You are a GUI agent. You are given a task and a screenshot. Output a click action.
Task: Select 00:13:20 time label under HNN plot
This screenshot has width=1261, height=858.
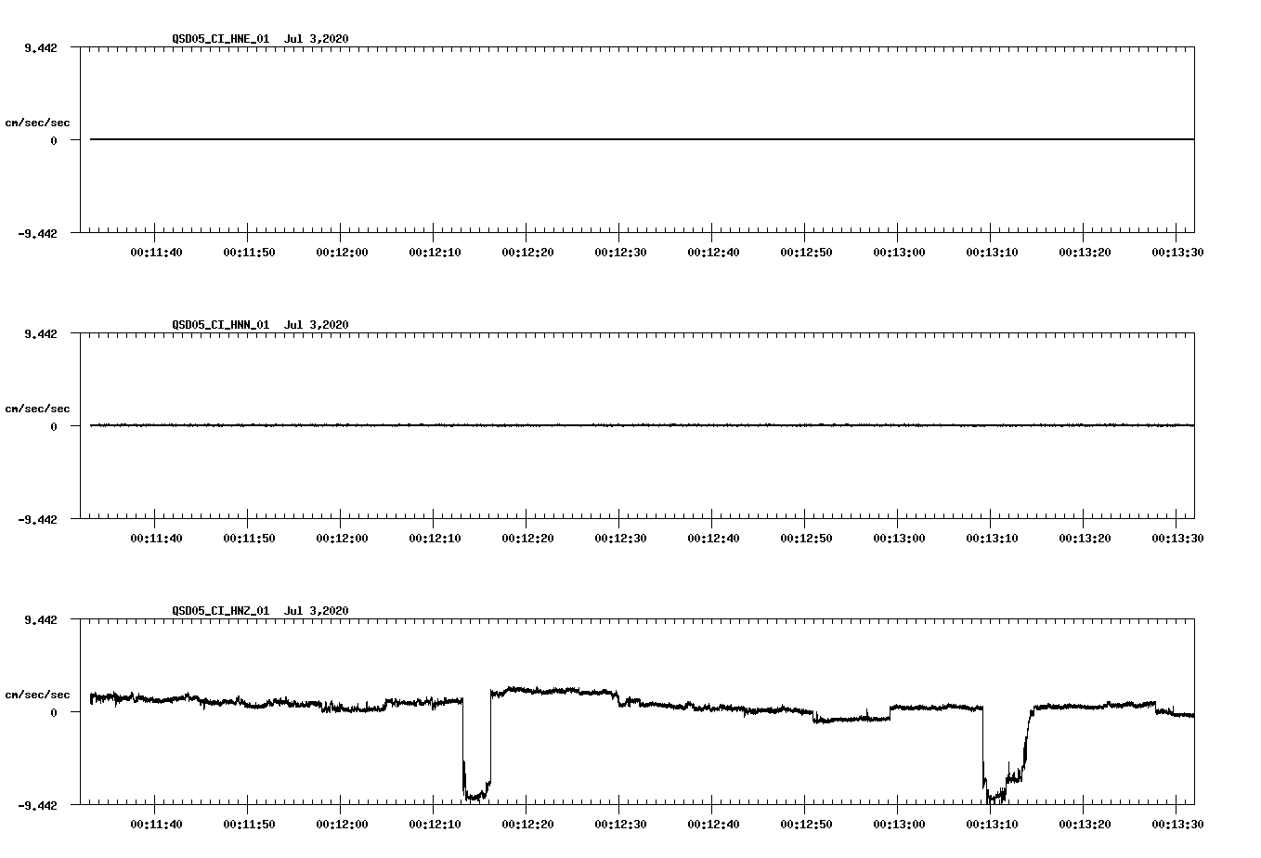(1085, 539)
